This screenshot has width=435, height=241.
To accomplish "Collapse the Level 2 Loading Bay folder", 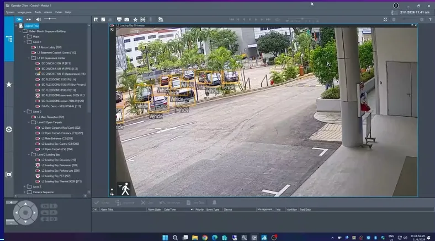I will [29, 155].
